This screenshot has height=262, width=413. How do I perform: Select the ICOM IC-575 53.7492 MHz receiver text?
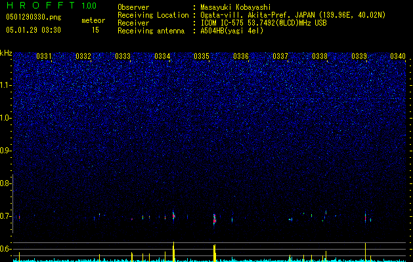pyautogui.click(x=263, y=23)
